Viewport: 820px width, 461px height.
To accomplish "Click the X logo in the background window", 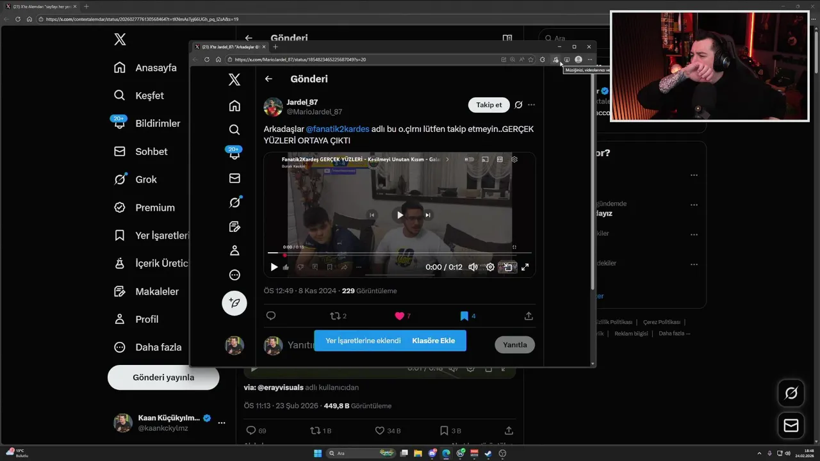I will pos(120,40).
